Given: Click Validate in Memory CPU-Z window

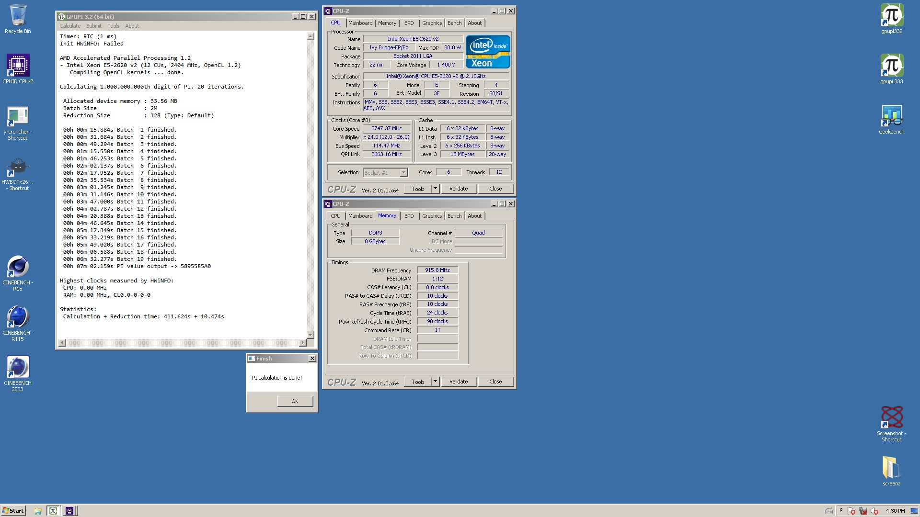Looking at the screenshot, I should tap(459, 382).
